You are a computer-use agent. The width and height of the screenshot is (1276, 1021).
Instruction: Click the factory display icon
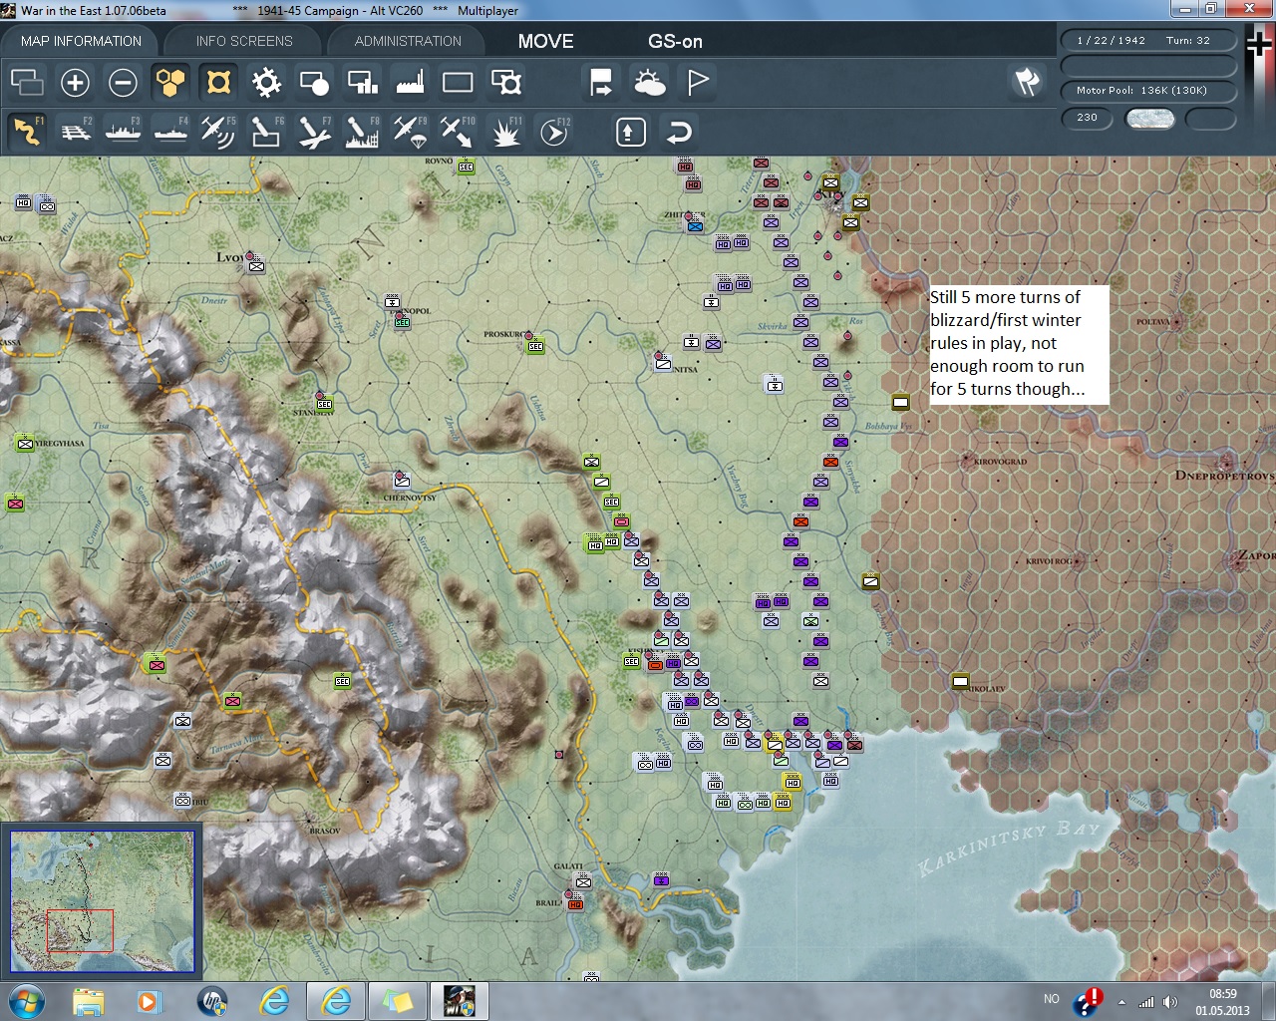click(410, 82)
